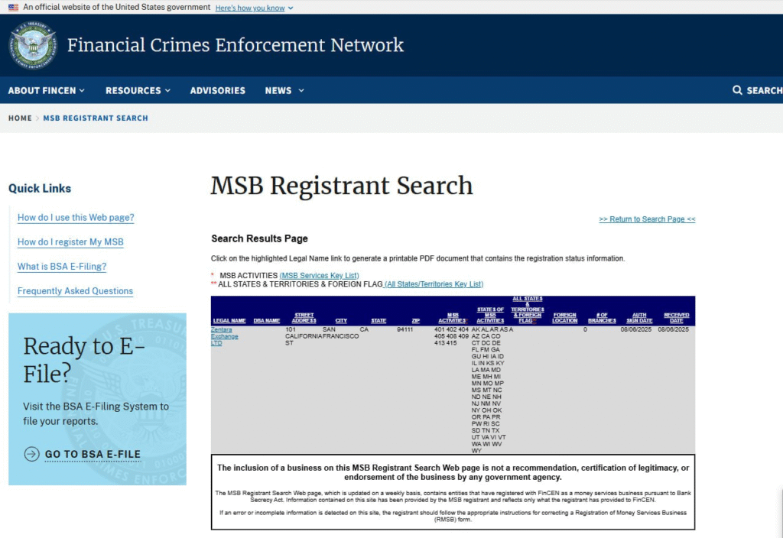Click the Home breadcrumb link
This screenshot has height=538, width=783.
click(x=20, y=118)
